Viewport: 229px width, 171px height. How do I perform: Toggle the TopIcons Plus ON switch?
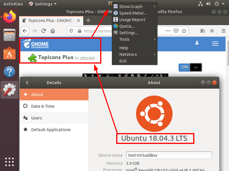190,67
